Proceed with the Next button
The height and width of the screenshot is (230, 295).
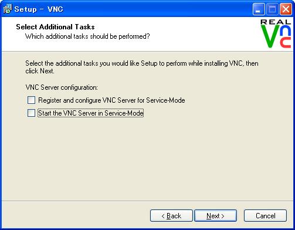(215, 216)
